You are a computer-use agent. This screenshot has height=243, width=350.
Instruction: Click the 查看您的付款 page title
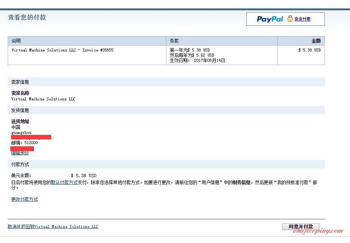point(27,17)
